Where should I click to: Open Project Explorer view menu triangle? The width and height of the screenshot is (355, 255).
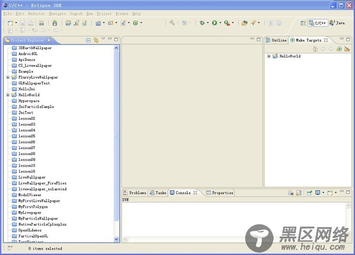(x=103, y=39)
